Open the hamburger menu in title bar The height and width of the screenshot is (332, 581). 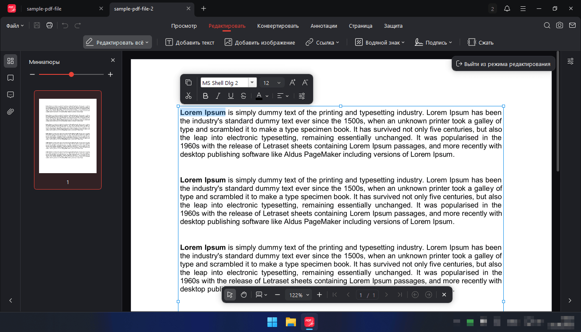(523, 8)
